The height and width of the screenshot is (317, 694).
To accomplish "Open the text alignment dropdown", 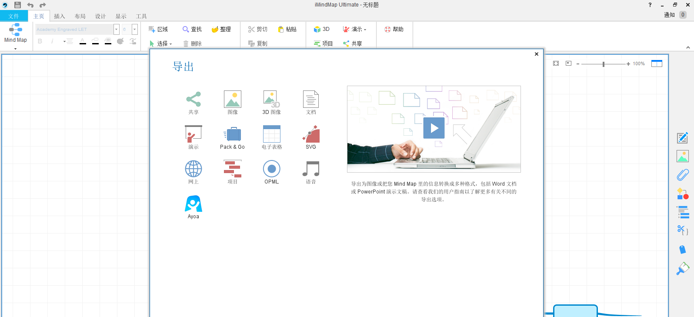I will pyautogui.click(x=68, y=41).
